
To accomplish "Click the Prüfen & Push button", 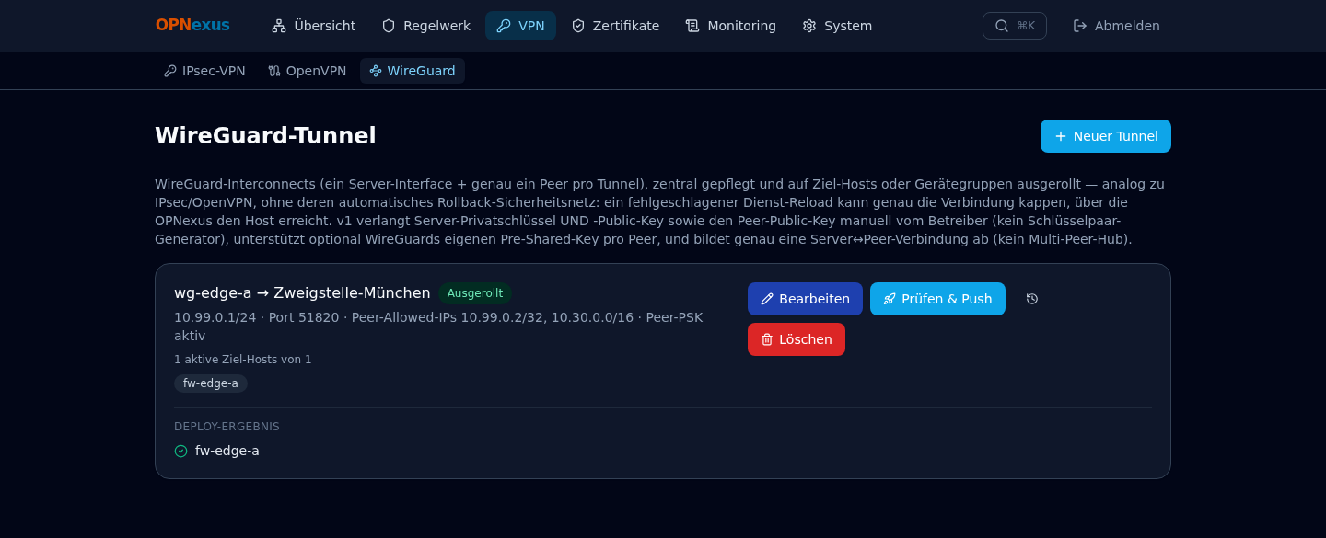I will 937,299.
